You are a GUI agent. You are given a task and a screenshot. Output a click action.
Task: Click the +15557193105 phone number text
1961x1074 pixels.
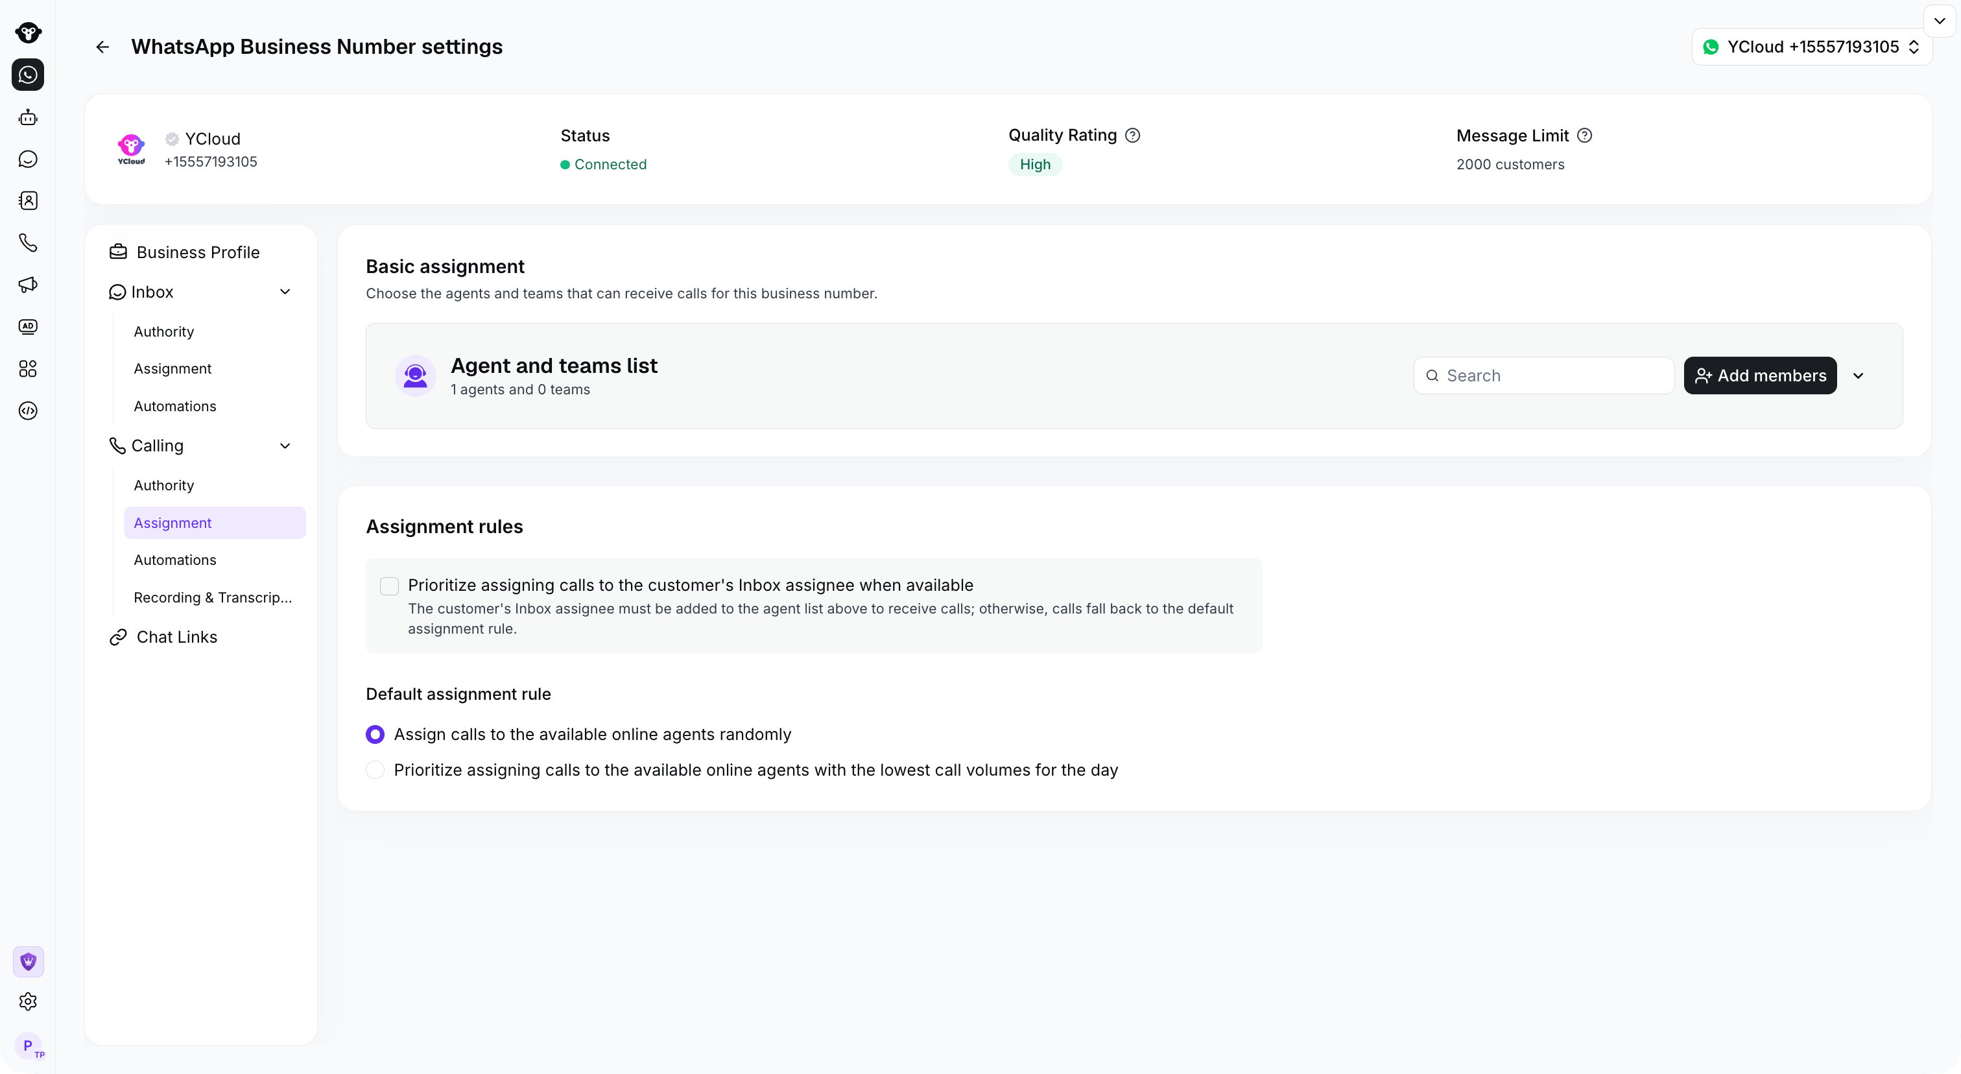pos(211,161)
